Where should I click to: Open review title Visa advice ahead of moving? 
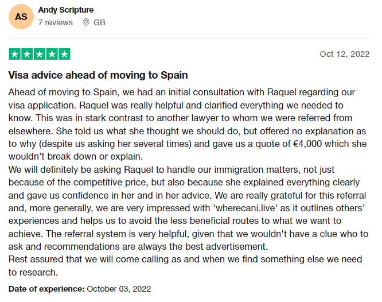98,75
